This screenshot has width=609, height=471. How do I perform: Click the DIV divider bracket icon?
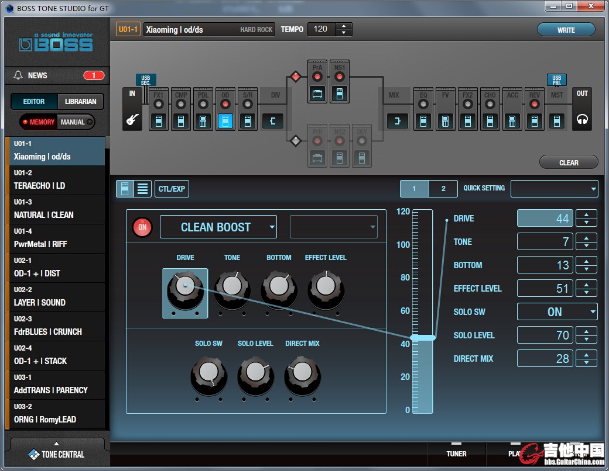(273, 121)
